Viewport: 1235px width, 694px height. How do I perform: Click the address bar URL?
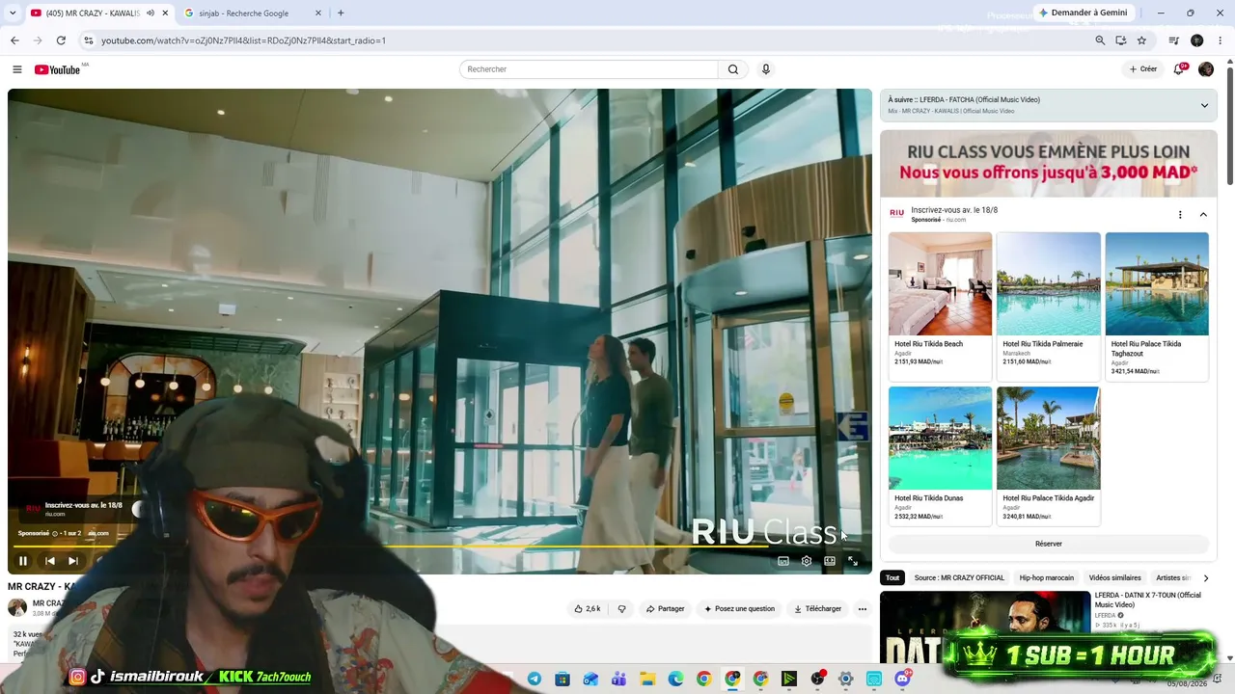(x=243, y=40)
